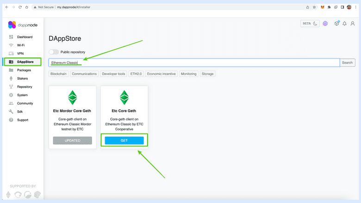361x203 pixels.
Task: Click the System gear icon in sidebar
Action: coord(11,95)
